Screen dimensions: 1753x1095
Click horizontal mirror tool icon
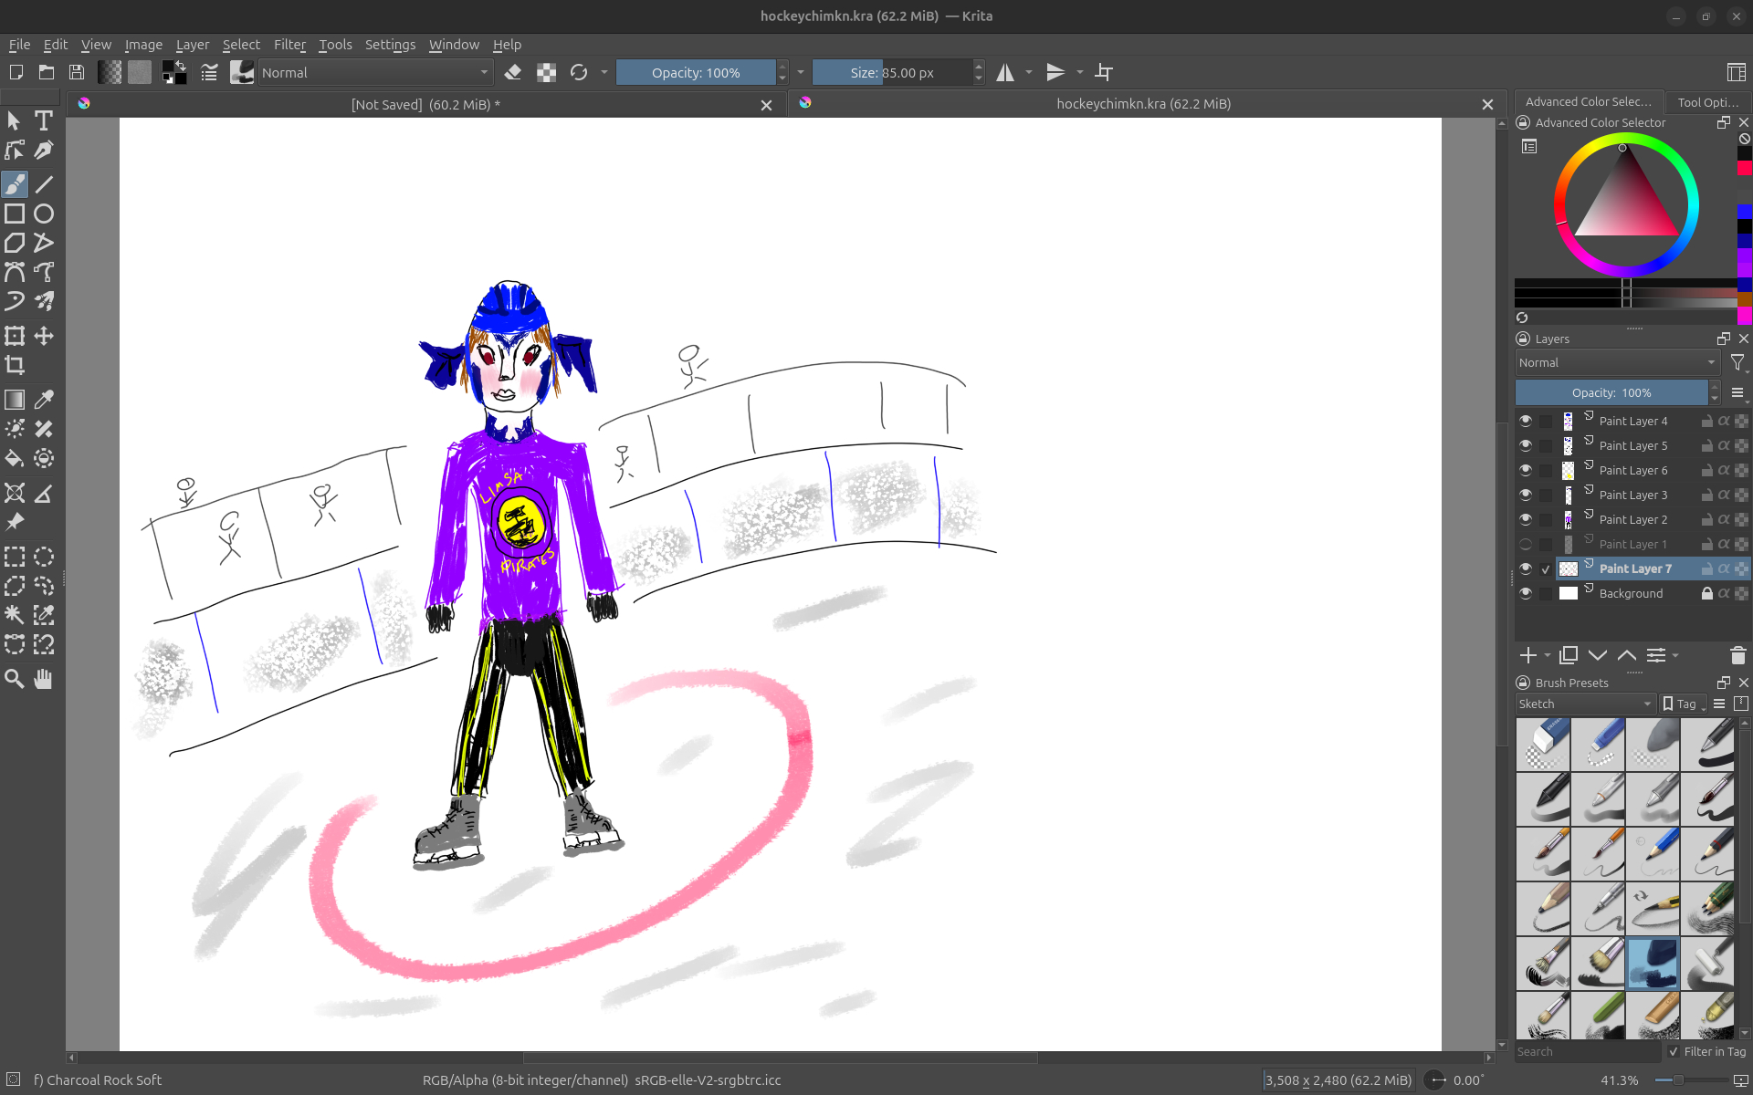[x=1004, y=72]
